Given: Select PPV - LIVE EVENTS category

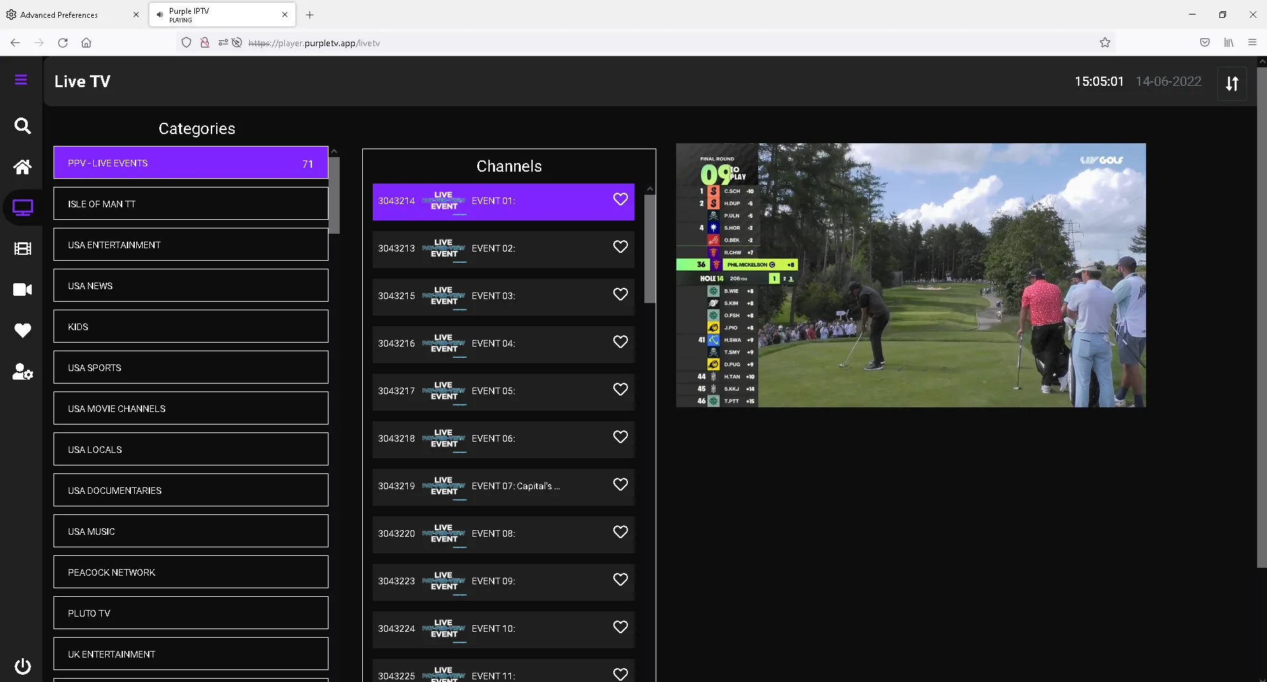Looking at the screenshot, I should [x=191, y=162].
